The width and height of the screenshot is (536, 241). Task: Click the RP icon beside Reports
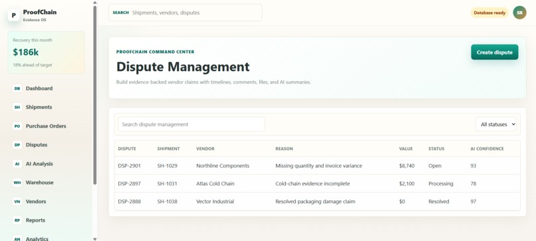pyautogui.click(x=17, y=220)
